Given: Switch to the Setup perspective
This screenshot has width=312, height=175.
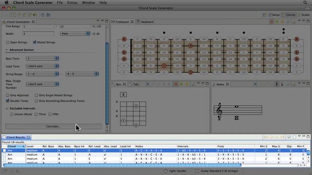Looking at the screenshot, I should click(x=274, y=15).
